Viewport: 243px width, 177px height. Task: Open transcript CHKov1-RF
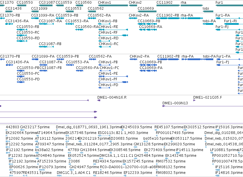(113, 35)
